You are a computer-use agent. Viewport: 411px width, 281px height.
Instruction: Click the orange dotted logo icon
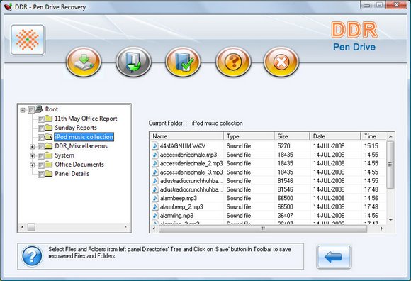click(x=28, y=40)
